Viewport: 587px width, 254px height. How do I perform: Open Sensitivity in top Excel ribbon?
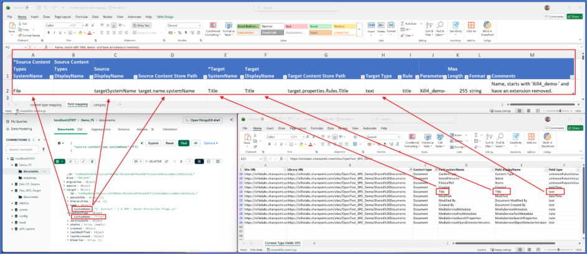point(456,27)
